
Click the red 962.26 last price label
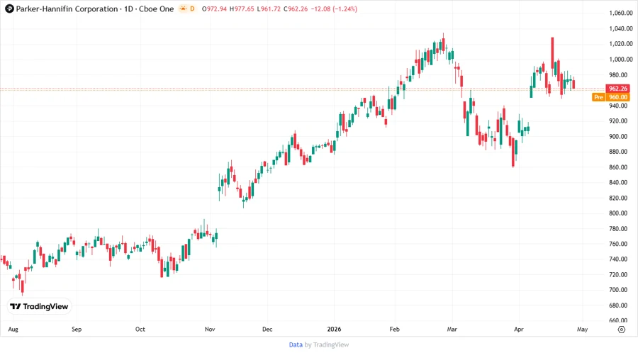pyautogui.click(x=618, y=88)
